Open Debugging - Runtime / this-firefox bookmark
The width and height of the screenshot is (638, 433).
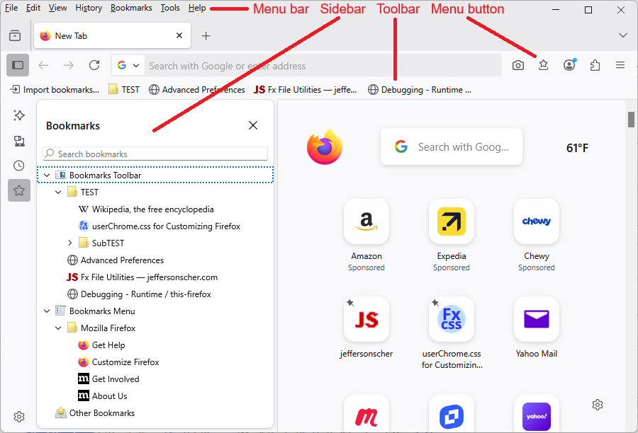click(x=139, y=294)
